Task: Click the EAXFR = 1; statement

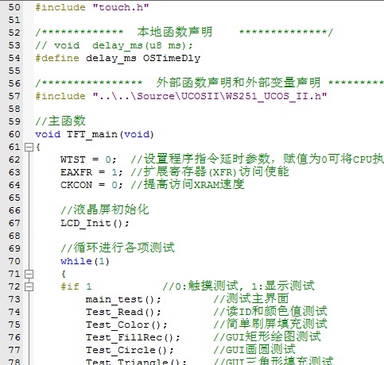Action: point(91,172)
